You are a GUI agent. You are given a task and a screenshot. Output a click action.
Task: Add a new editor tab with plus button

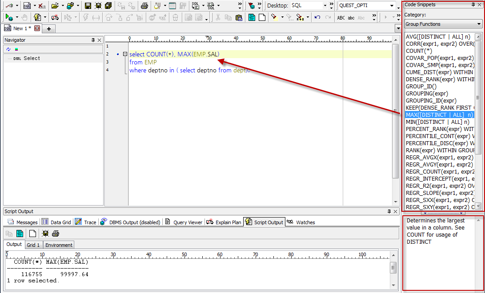[48, 28]
